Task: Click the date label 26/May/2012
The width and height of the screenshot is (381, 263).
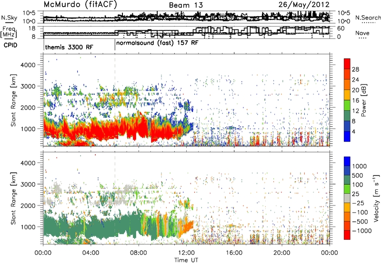Action: (x=304, y=4)
